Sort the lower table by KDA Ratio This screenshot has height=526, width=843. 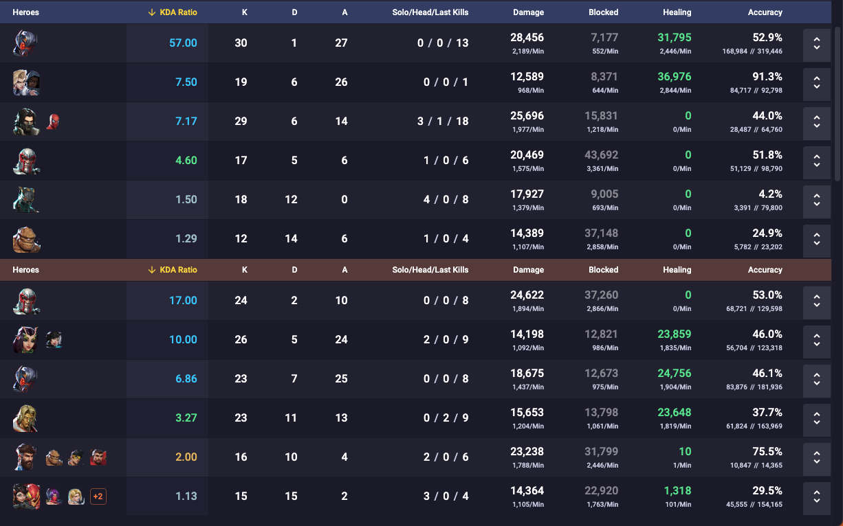(x=173, y=270)
